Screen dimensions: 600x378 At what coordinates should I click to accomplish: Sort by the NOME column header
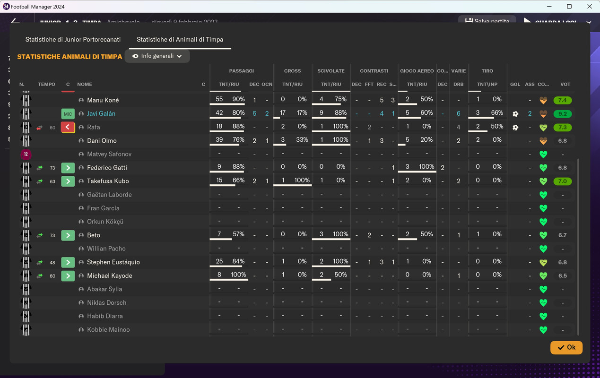coord(85,85)
